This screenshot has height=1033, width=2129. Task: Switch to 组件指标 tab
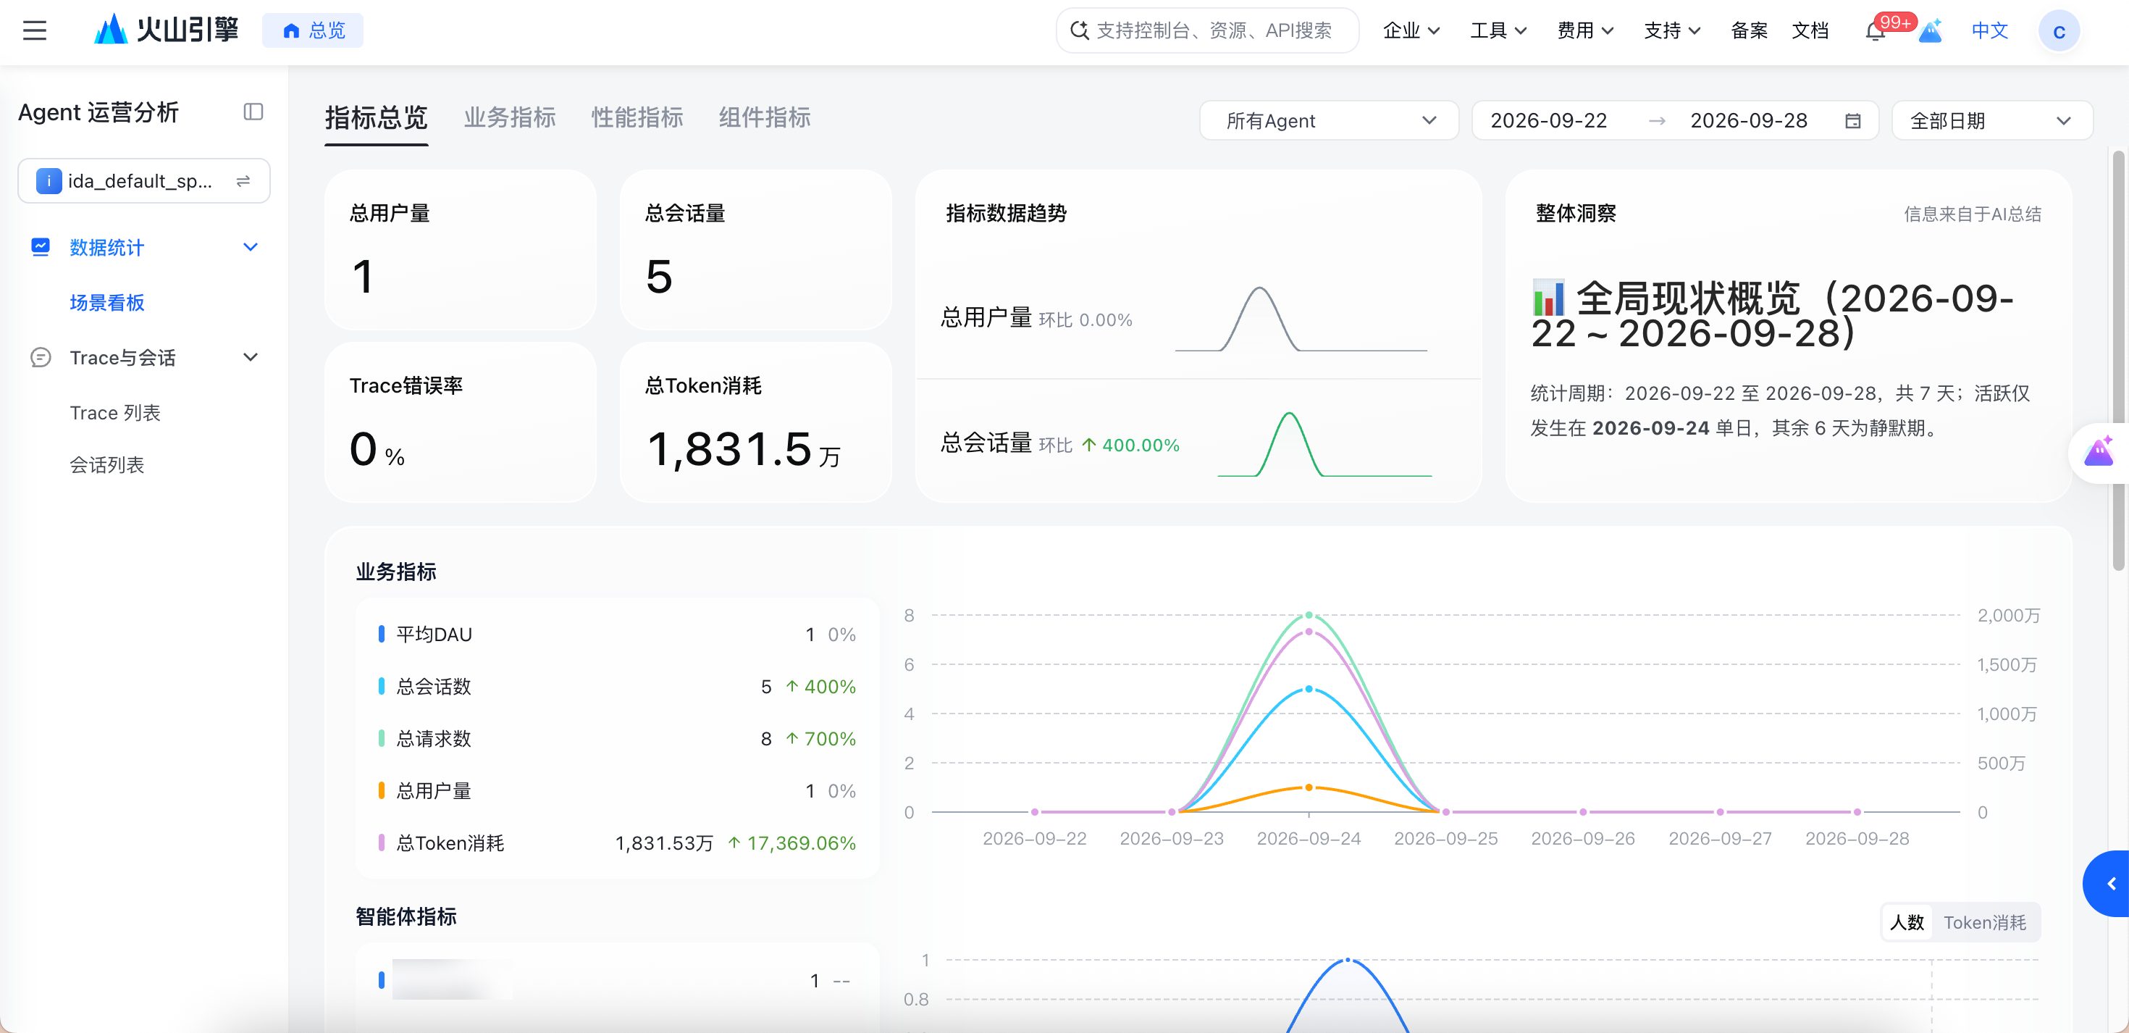[x=764, y=117]
